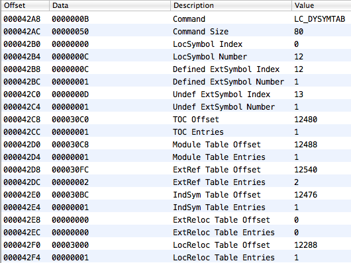Select the Defined ExtSymbol Index row
Viewport: 351px width, 263px height.
click(176, 69)
